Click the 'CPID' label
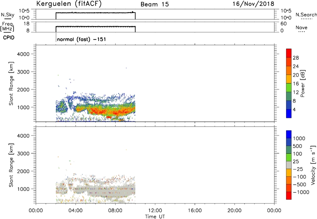Viewport: 317px width, 219px height. [x=9, y=38]
